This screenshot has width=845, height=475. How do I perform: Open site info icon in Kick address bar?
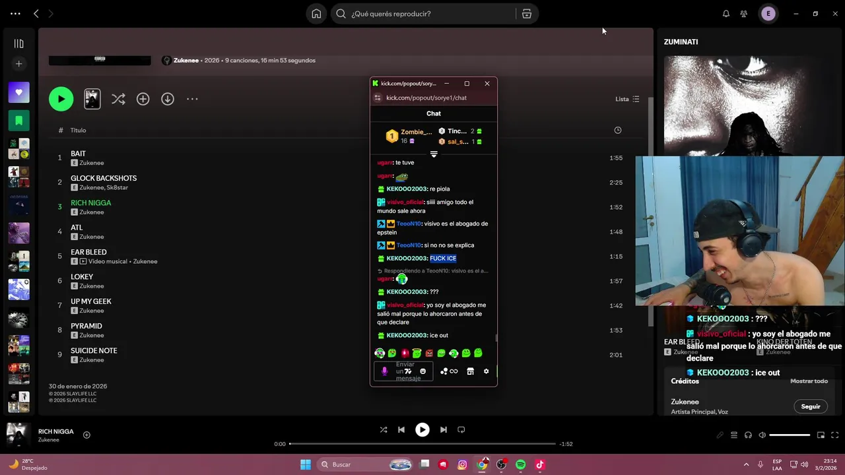point(378,98)
